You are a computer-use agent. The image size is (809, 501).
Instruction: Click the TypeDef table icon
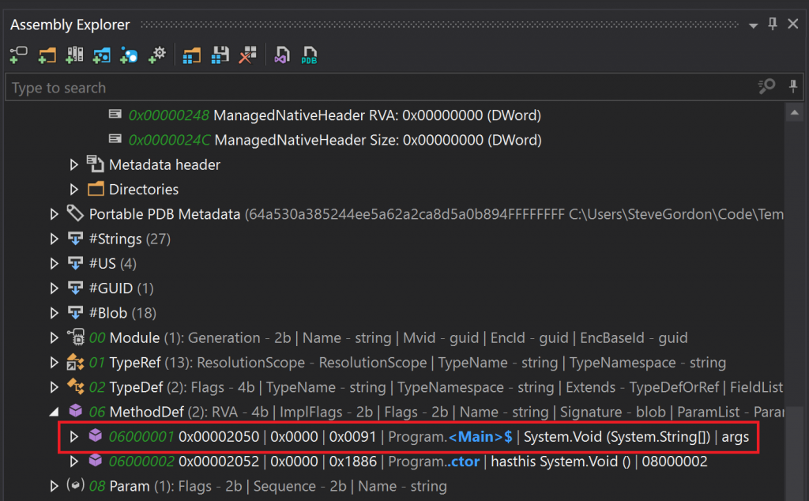click(75, 386)
